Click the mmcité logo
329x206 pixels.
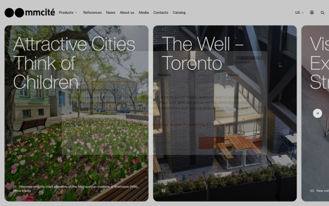(30, 13)
